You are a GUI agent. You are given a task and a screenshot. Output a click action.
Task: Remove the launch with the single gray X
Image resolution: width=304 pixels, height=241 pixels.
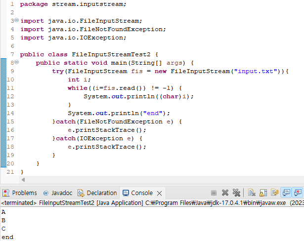pos(225,193)
